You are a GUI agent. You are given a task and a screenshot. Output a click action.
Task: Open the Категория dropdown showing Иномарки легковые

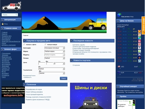tap(55, 48)
